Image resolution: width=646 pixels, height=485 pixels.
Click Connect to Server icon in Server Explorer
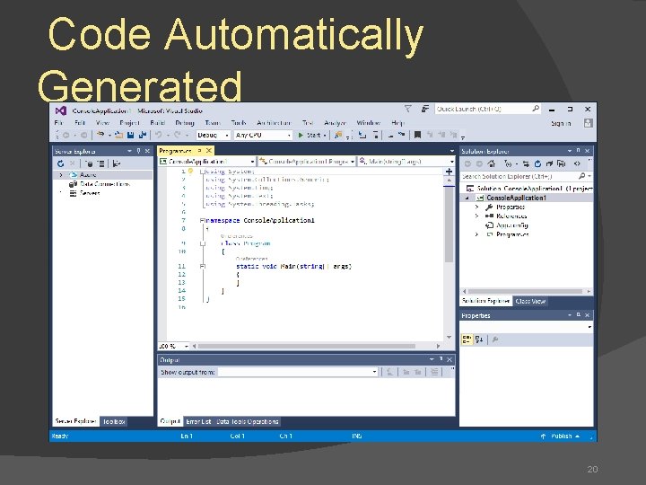point(100,163)
